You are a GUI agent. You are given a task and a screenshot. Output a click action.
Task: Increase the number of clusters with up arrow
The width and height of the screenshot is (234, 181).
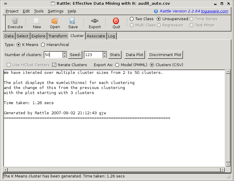tap(64, 53)
